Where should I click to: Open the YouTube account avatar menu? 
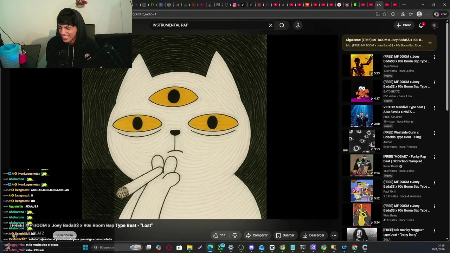(x=434, y=25)
